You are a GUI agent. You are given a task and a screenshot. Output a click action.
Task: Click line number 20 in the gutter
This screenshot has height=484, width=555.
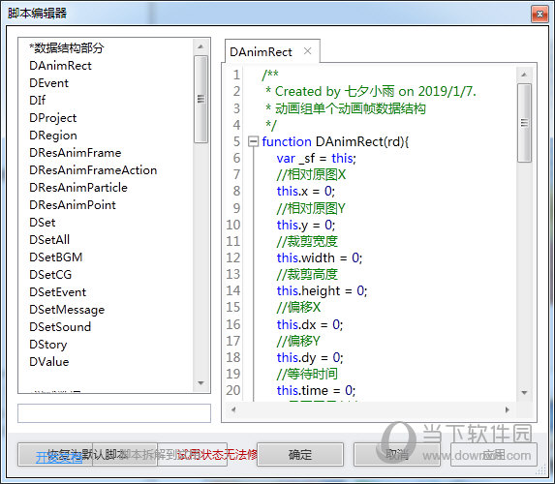[233, 390]
